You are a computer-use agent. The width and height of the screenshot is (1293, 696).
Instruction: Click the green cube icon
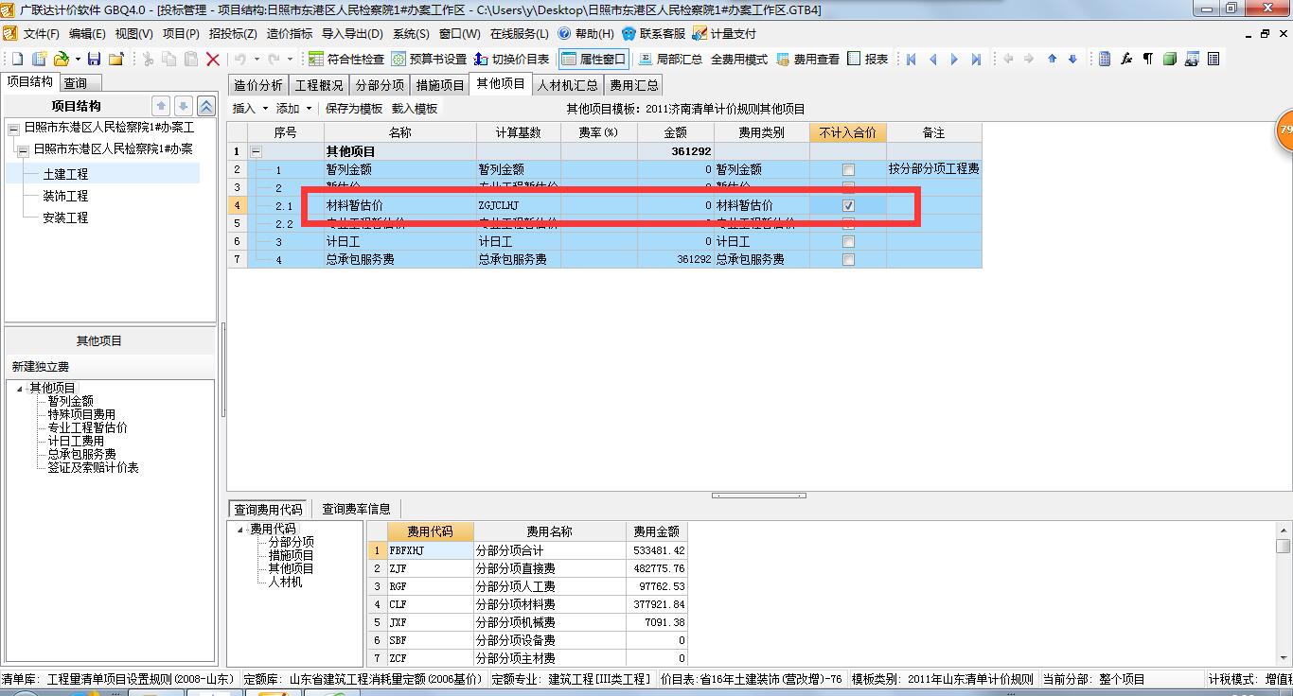click(1170, 59)
